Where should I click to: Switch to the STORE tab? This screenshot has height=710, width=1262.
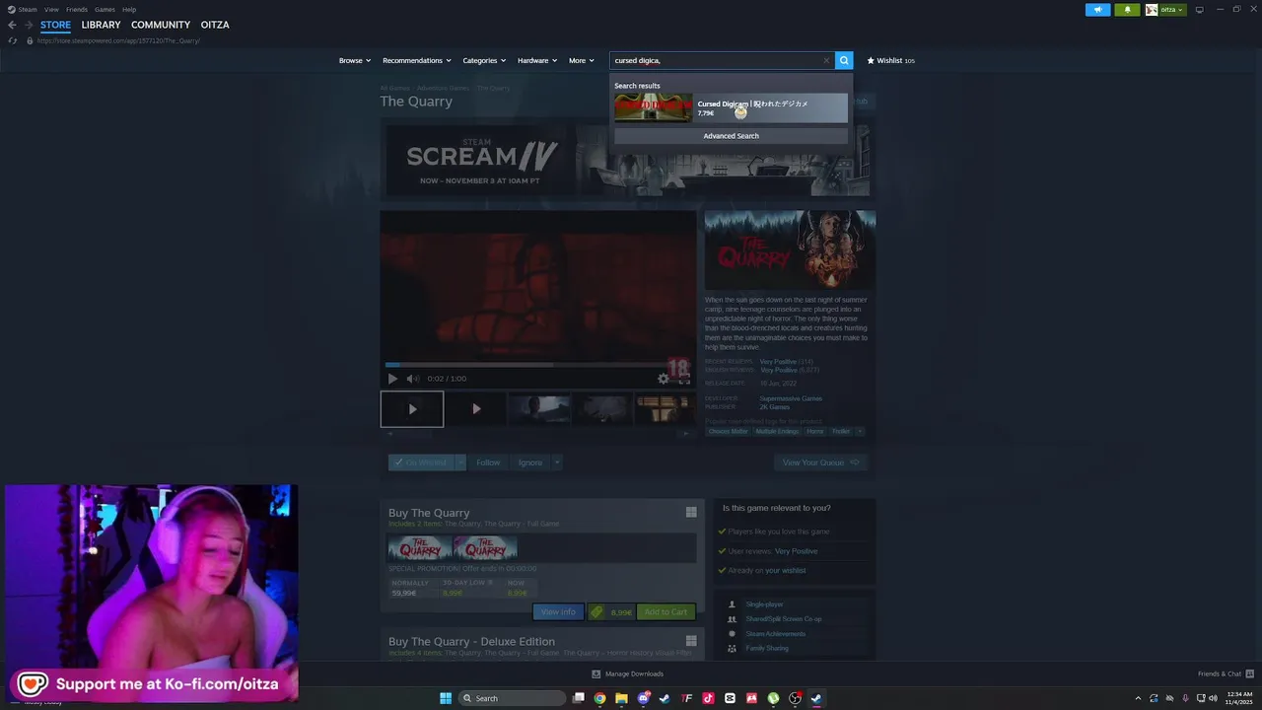55,25
